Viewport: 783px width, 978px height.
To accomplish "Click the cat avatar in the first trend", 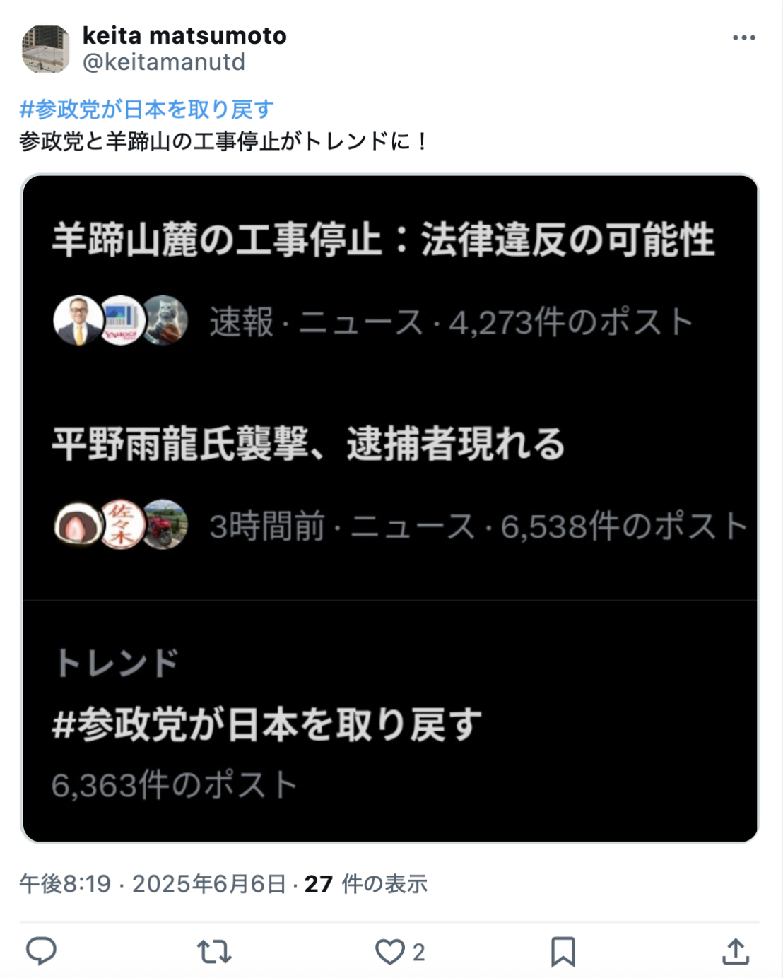I will [x=165, y=320].
